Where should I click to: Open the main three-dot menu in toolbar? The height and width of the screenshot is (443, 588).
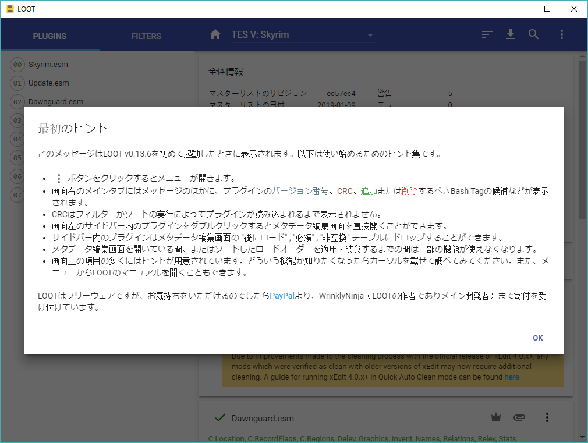pyautogui.click(x=561, y=34)
